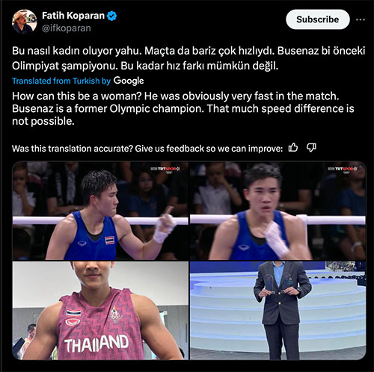Open the three-dot more options menu
This screenshot has height=372, width=374.
[x=361, y=19]
